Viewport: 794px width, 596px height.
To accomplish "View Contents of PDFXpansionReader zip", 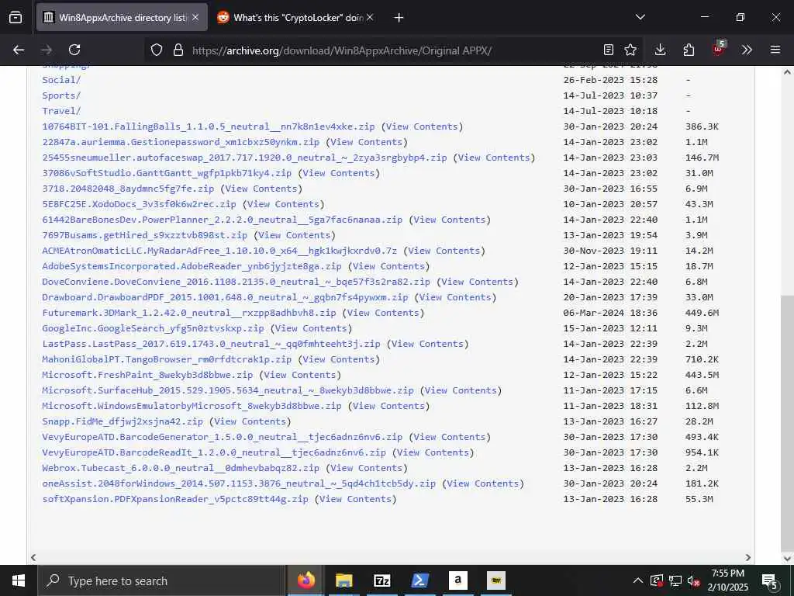I will point(355,499).
